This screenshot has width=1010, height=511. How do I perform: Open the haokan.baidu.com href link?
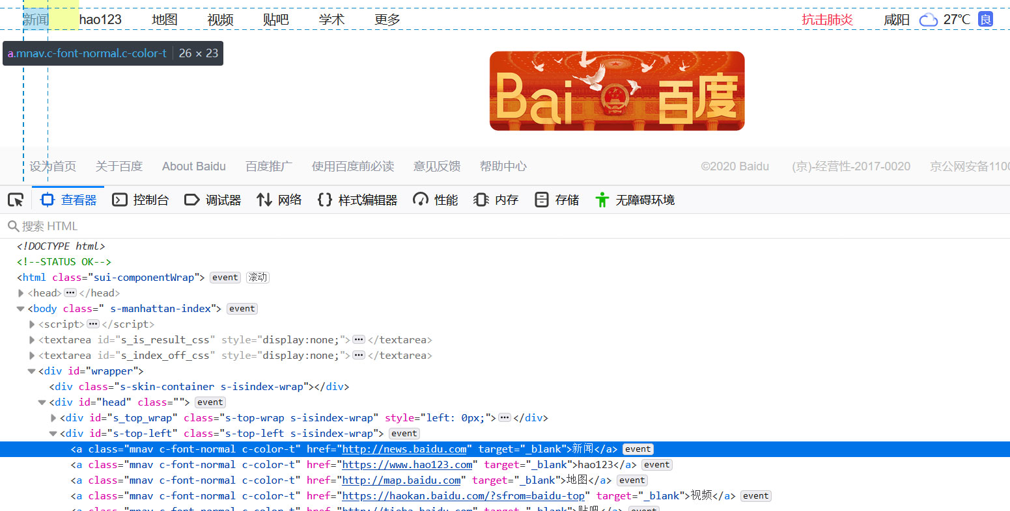(x=464, y=496)
